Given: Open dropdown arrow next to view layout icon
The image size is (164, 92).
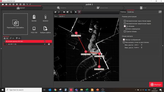Looking at the screenshot, I should pos(73,12).
